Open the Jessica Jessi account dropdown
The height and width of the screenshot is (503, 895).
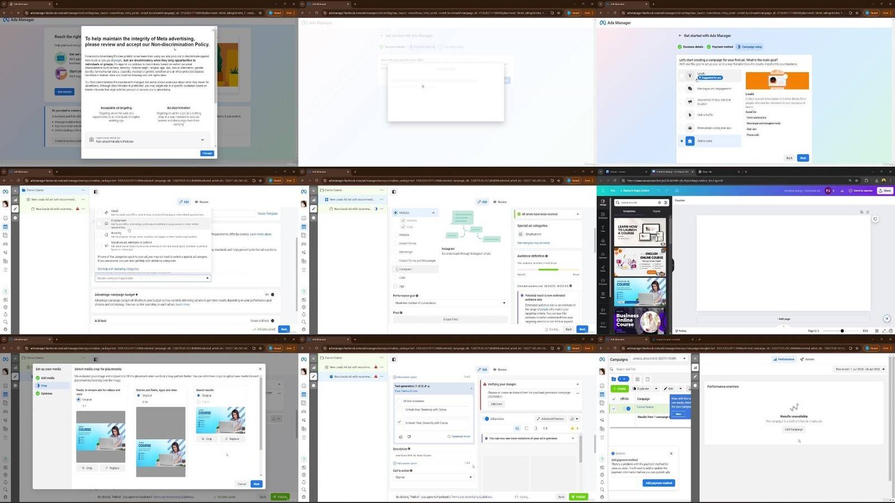[659, 359]
